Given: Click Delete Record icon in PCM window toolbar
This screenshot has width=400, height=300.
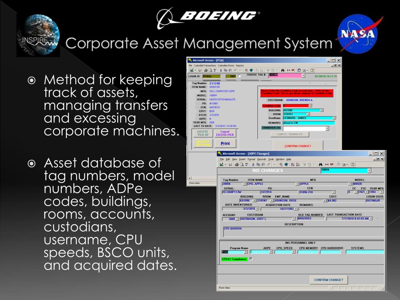Looking at the screenshot, I should [293, 70].
